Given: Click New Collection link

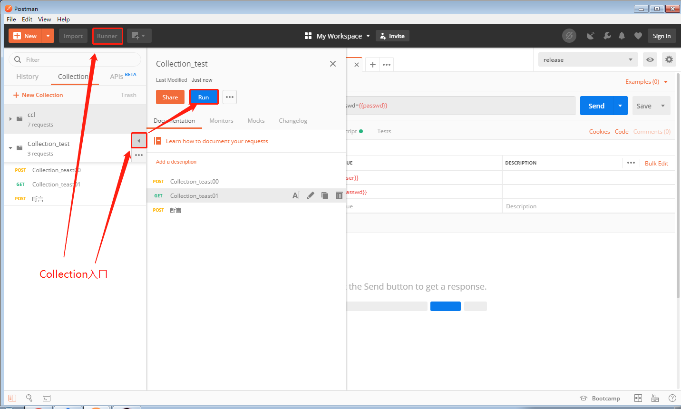Looking at the screenshot, I should (x=38, y=95).
